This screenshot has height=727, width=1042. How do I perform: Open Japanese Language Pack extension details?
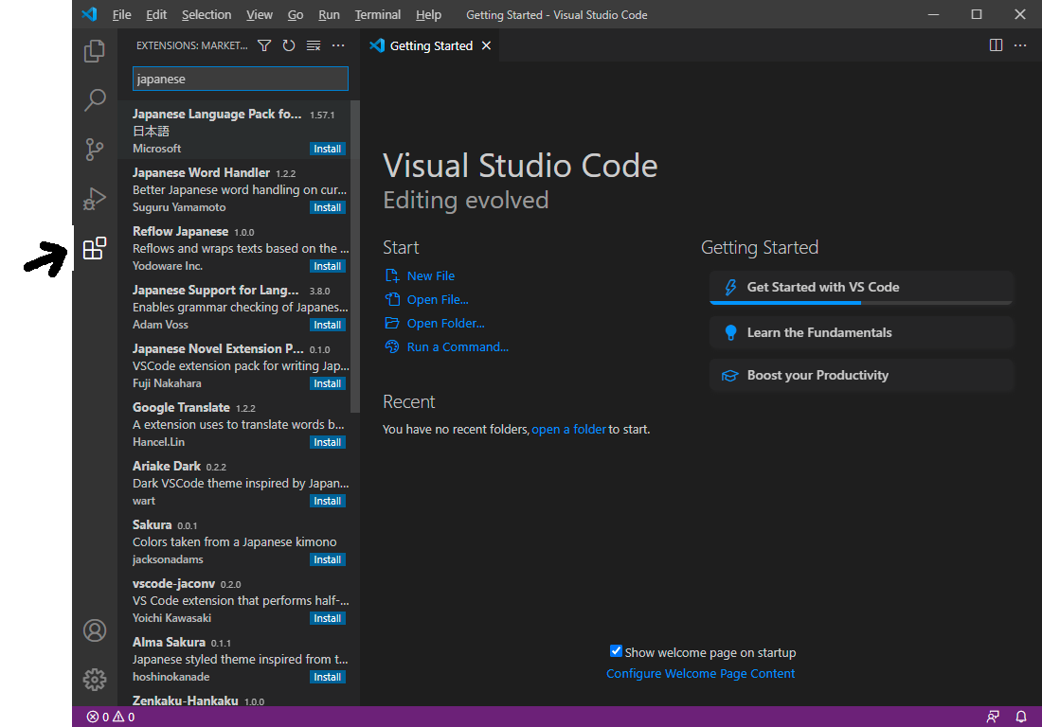tap(234, 130)
